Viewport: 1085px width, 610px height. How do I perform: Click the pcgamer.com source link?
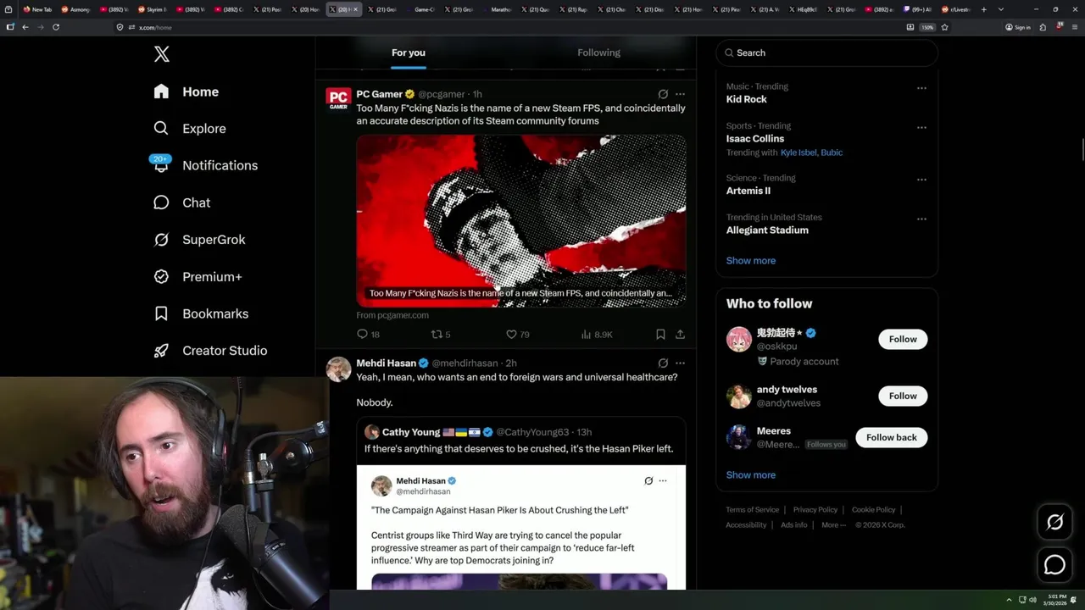coord(392,315)
